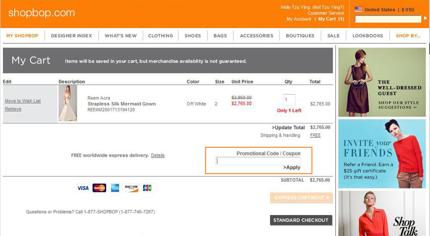The height and width of the screenshot is (236, 430).
Task: Click the VISA card icon
Action: [83, 188]
